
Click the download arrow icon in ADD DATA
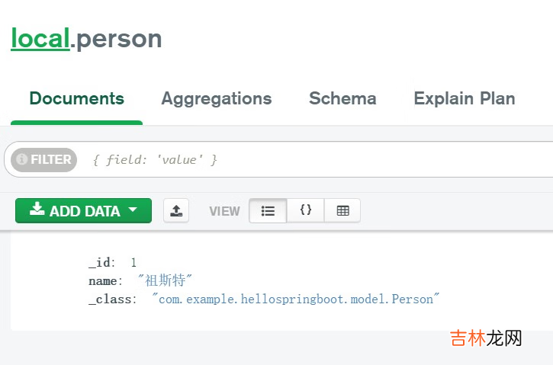point(37,210)
